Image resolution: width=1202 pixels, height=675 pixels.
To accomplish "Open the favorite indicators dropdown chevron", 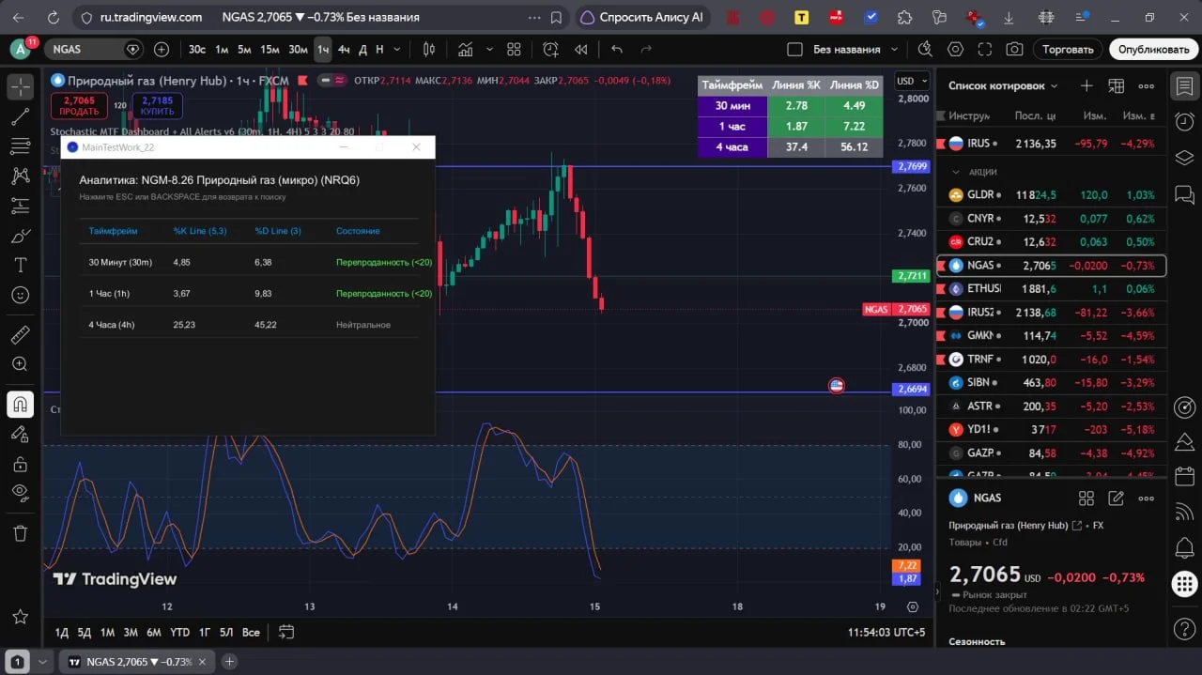I will 489,50.
